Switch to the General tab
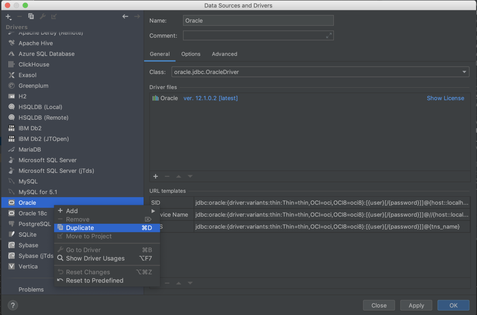 pyautogui.click(x=160, y=54)
